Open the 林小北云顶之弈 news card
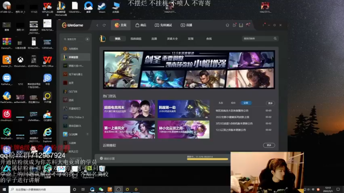 tap(184, 130)
